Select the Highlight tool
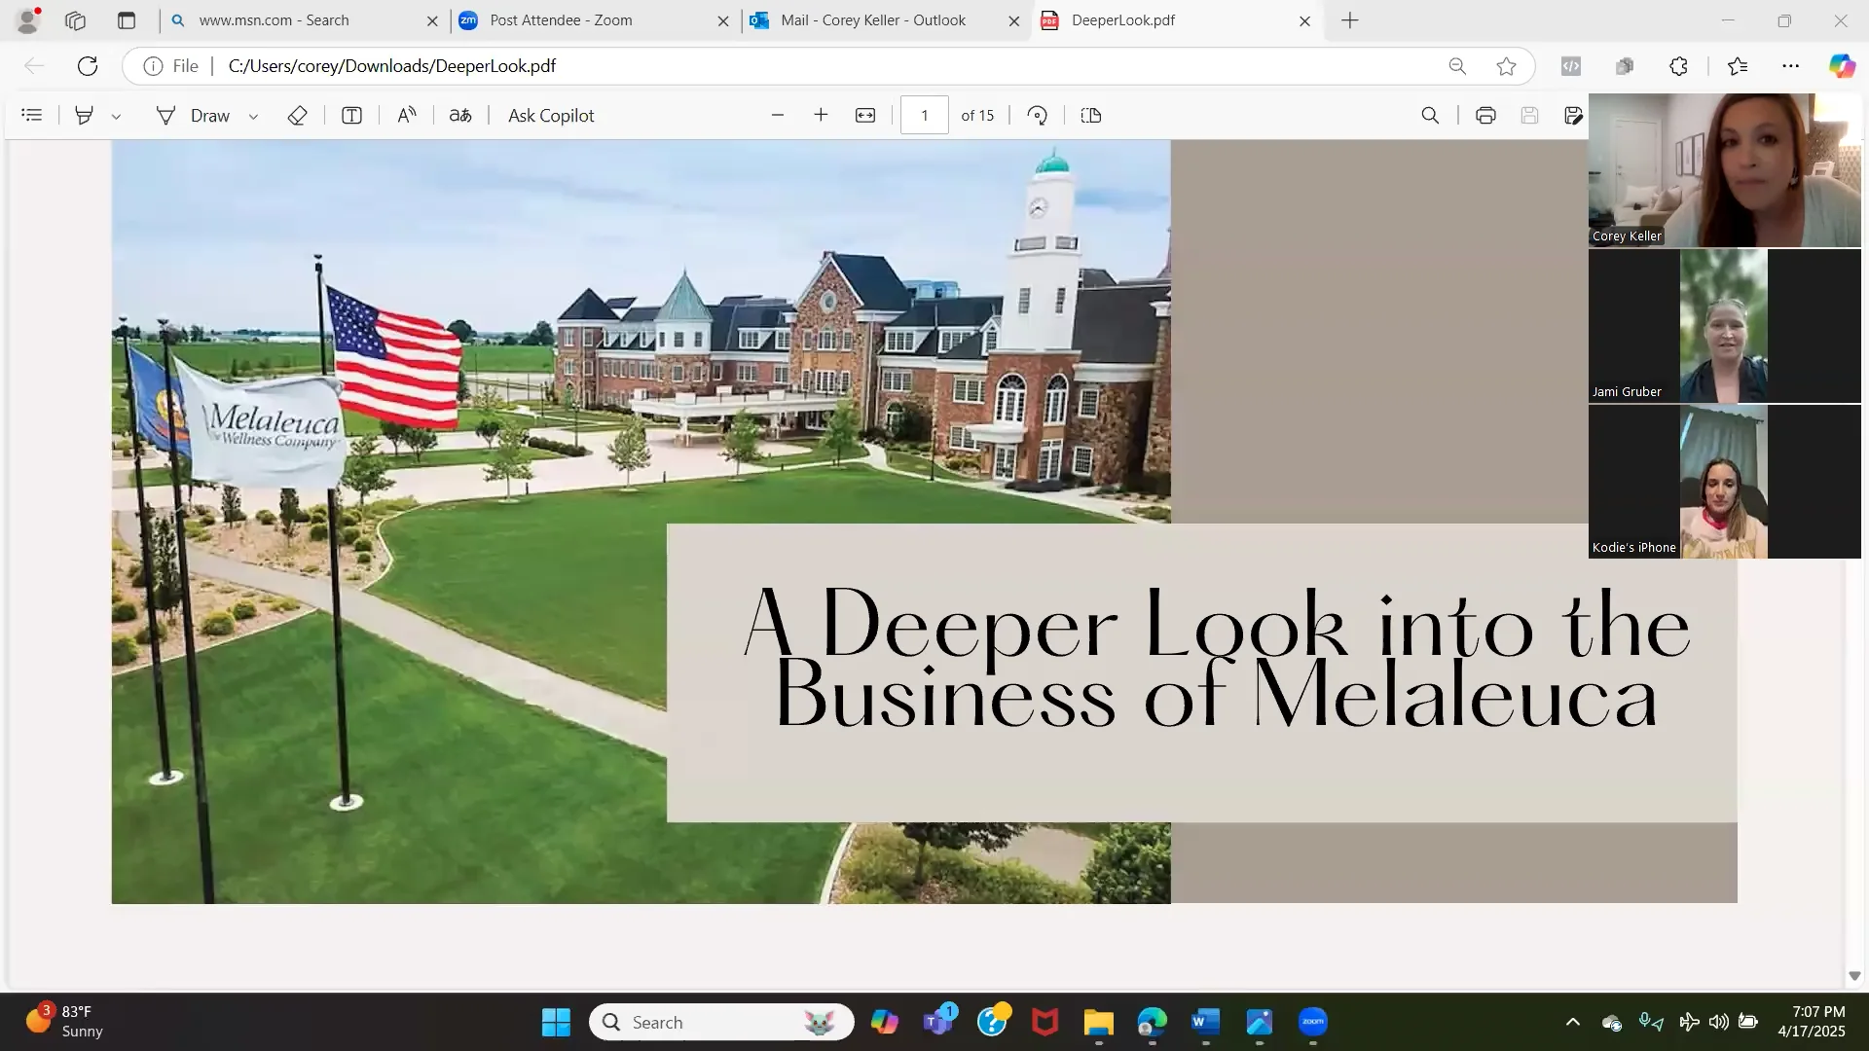The image size is (1869, 1051). coord(85,115)
